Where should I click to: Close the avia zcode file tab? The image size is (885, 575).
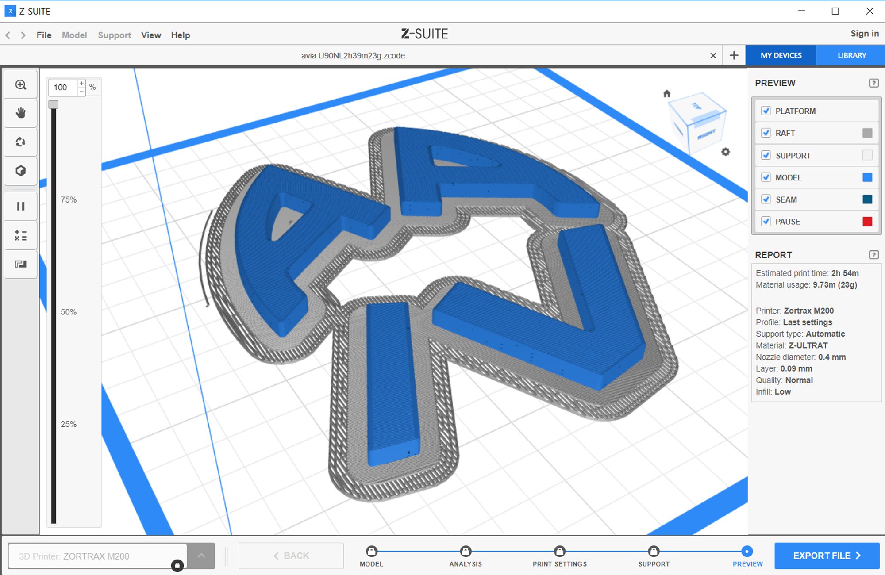pyautogui.click(x=713, y=55)
